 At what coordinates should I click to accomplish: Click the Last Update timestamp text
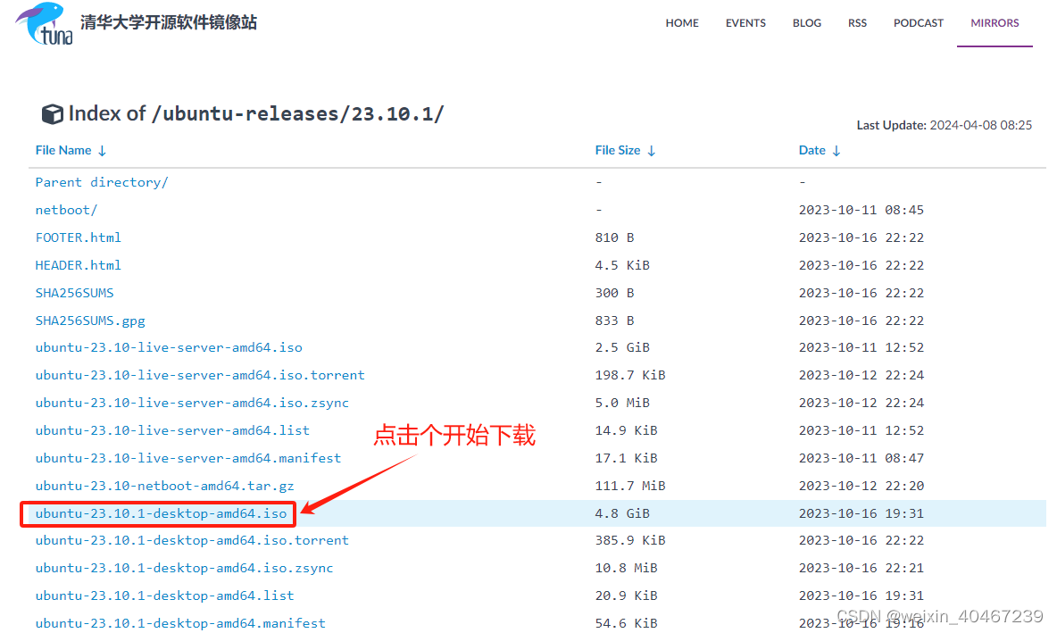945,125
